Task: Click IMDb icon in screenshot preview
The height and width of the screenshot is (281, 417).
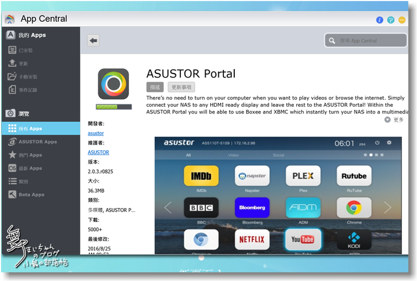Action: [x=201, y=176]
